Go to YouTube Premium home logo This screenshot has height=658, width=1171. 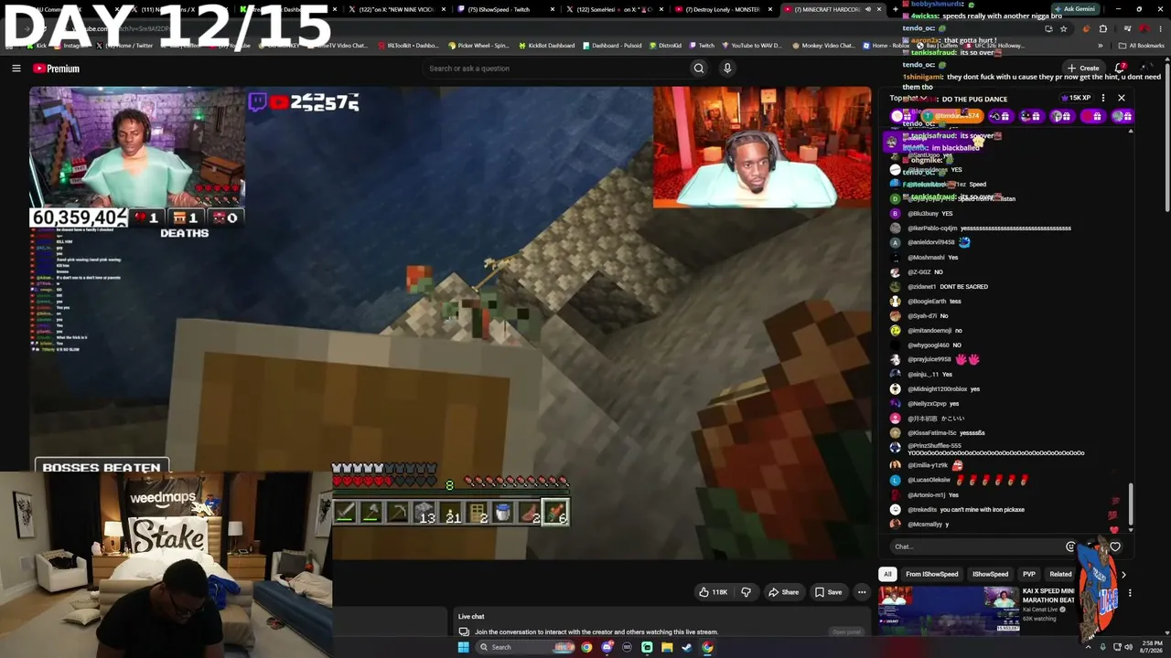click(x=57, y=69)
